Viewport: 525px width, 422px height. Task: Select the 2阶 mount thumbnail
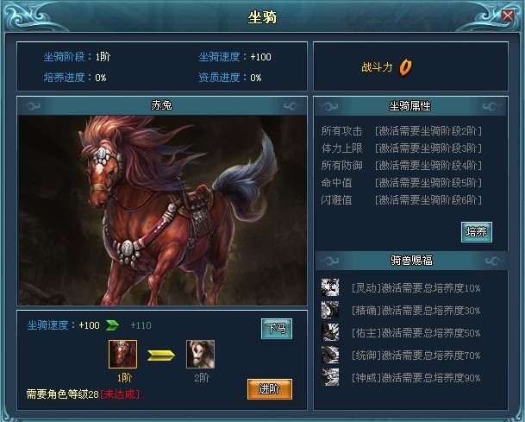point(200,355)
